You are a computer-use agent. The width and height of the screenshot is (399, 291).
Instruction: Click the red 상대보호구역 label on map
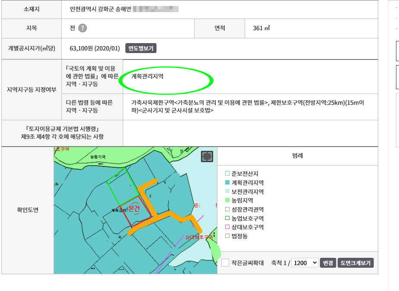click(x=199, y=237)
